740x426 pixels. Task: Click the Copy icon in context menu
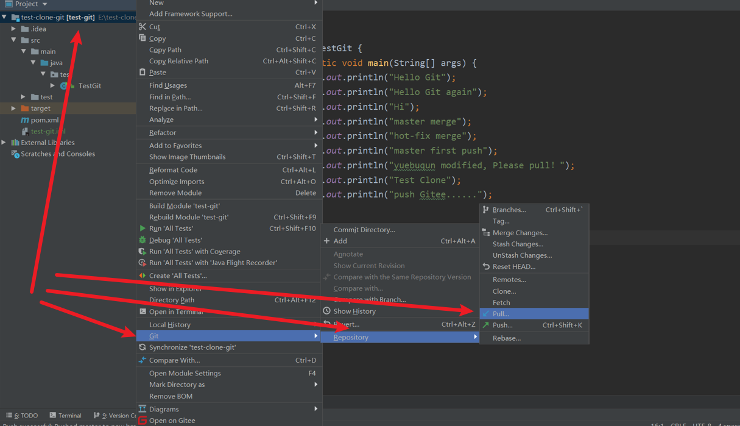143,38
